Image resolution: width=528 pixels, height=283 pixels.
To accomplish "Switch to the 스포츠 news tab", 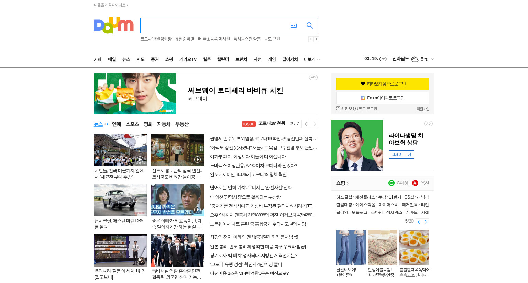I will [132, 124].
